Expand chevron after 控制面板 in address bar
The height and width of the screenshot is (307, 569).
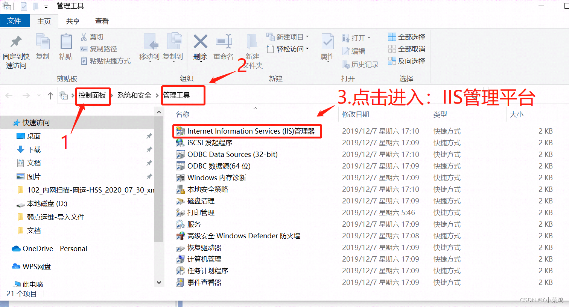(112, 95)
